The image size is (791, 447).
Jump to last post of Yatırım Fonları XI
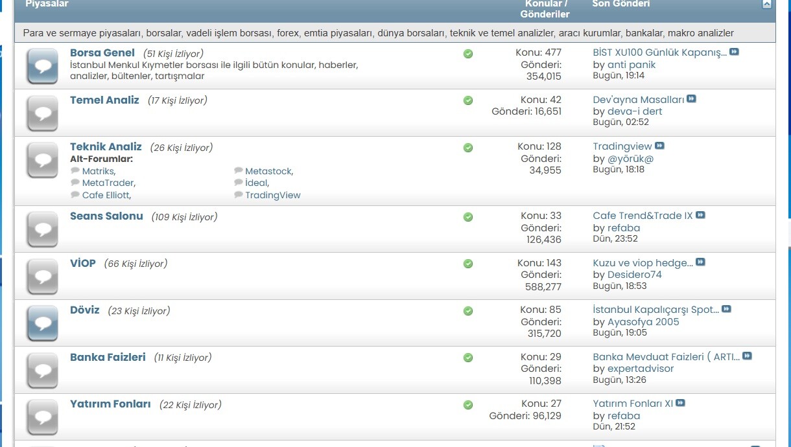pos(680,403)
